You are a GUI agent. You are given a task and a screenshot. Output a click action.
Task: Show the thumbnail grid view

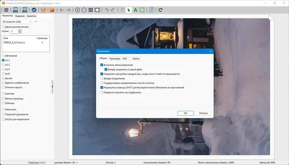click(x=91, y=10)
